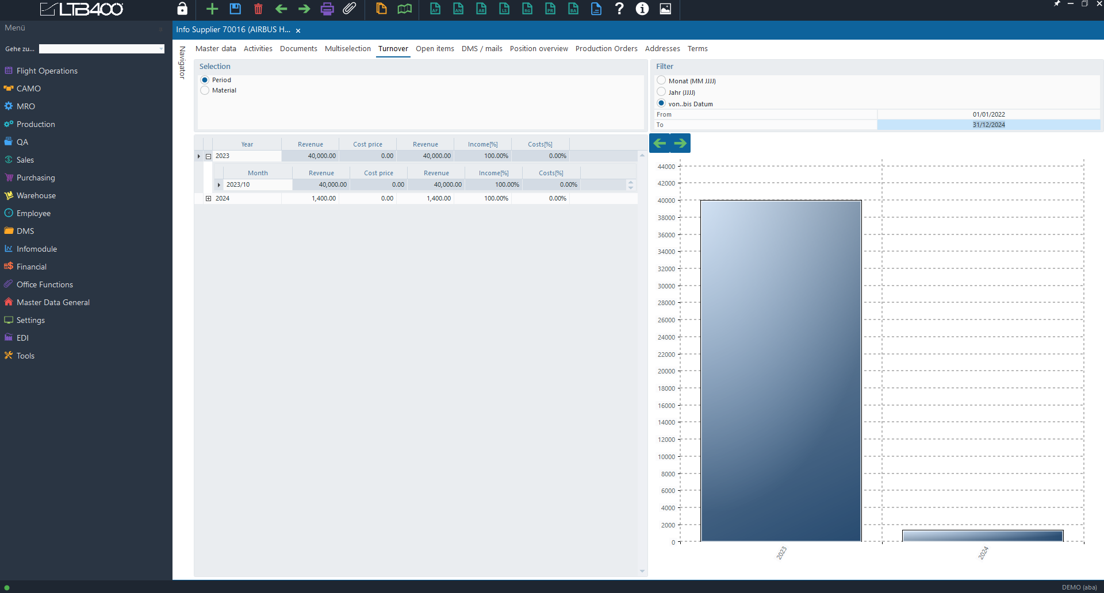Collapse the 2023 year row

(x=208, y=156)
